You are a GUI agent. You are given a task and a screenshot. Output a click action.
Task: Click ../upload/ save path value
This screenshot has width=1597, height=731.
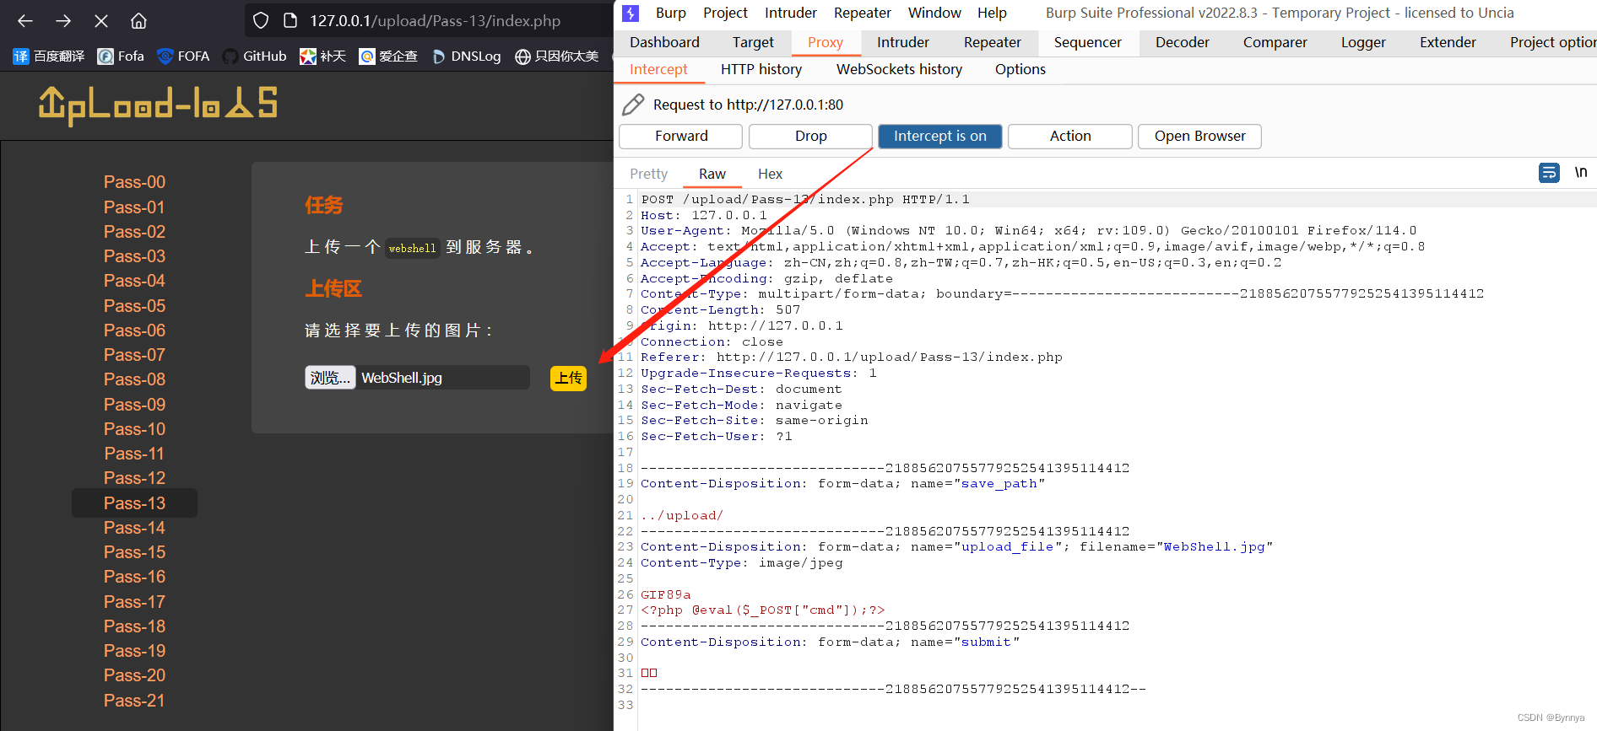click(x=682, y=515)
